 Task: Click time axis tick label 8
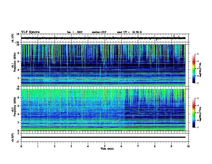click(x=155, y=146)
